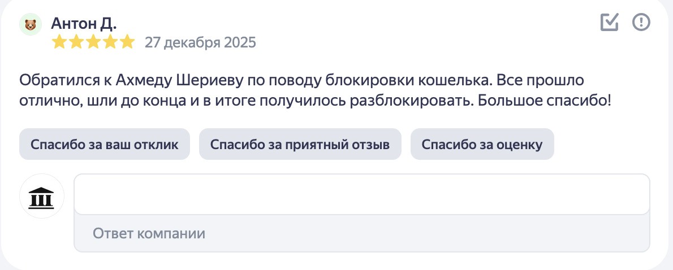The image size is (673, 270).
Task: Open the reviewer profile Антон Д.
Action: pyautogui.click(x=84, y=23)
